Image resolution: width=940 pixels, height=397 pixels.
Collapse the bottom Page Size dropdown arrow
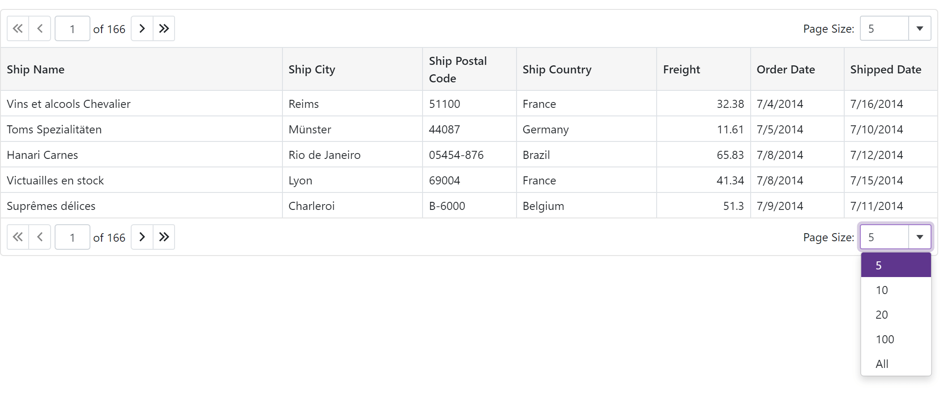pos(919,237)
